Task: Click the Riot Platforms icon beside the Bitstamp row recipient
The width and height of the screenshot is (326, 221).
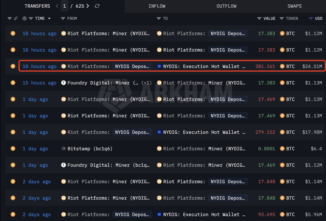Action: pos(159,148)
